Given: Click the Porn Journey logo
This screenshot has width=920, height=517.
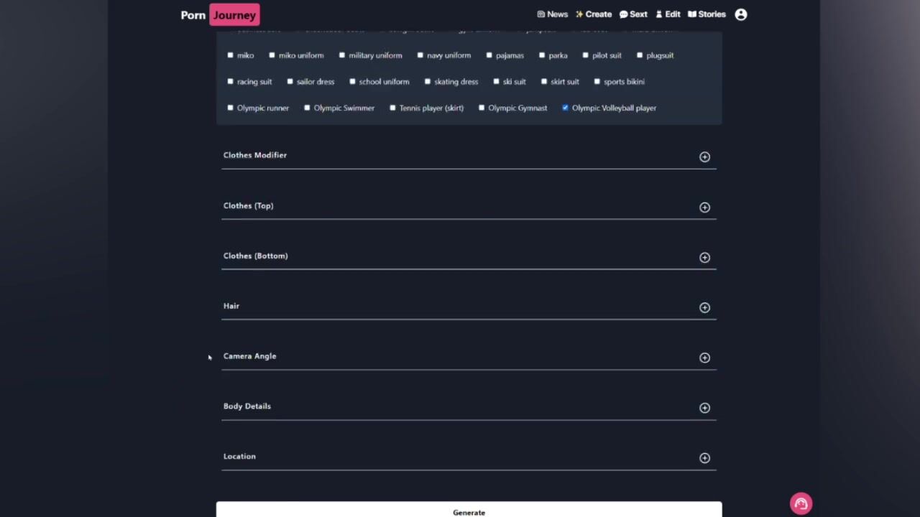Looking at the screenshot, I should [219, 14].
